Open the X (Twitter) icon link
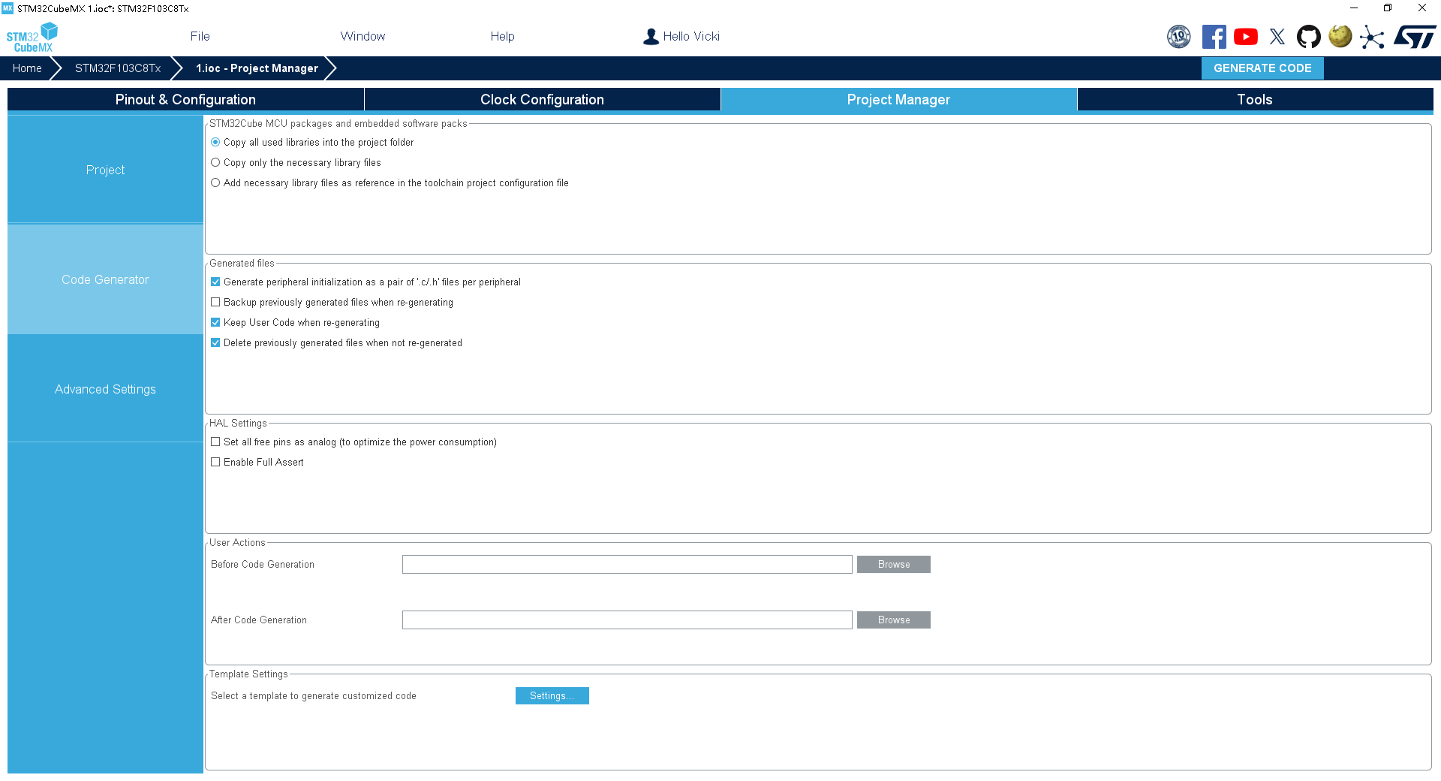Viewport: 1441px width, 781px height. [x=1277, y=37]
